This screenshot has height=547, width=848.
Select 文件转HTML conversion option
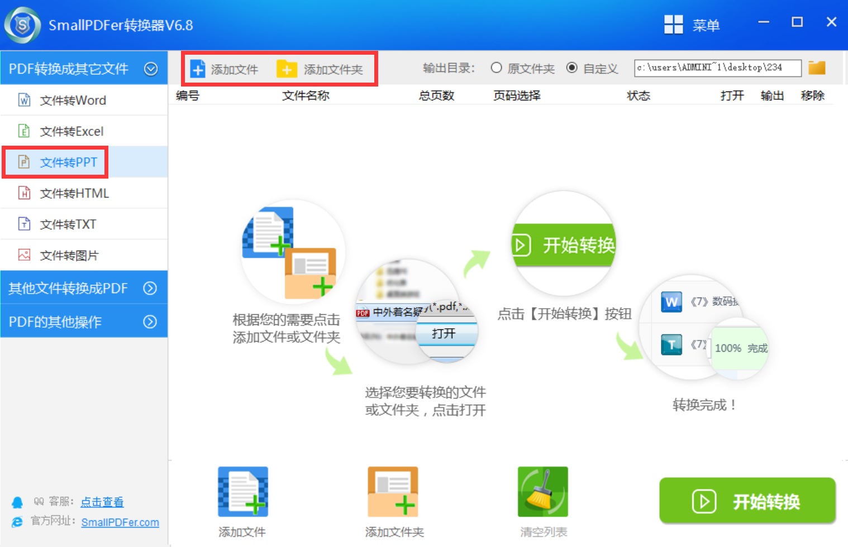point(84,193)
